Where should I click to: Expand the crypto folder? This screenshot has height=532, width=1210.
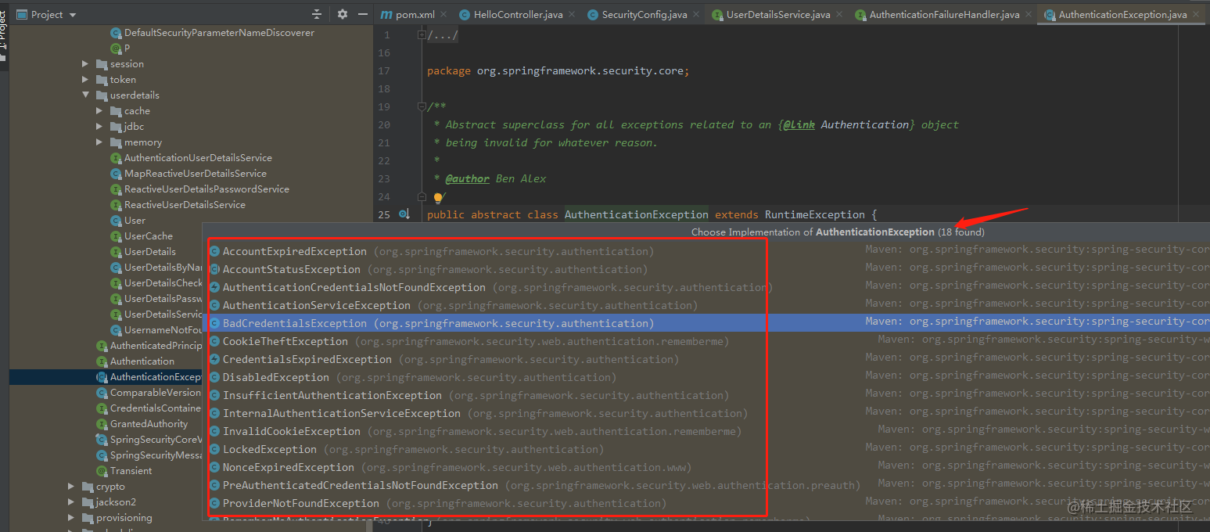point(72,487)
